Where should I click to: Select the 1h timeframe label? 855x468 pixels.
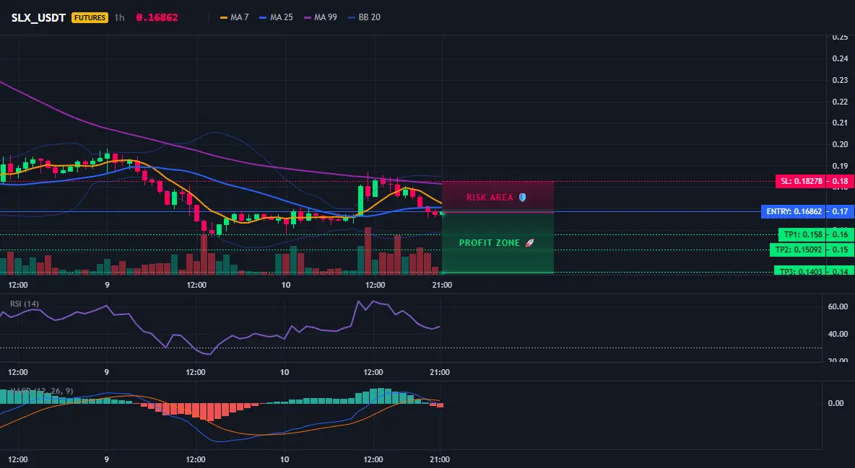119,17
